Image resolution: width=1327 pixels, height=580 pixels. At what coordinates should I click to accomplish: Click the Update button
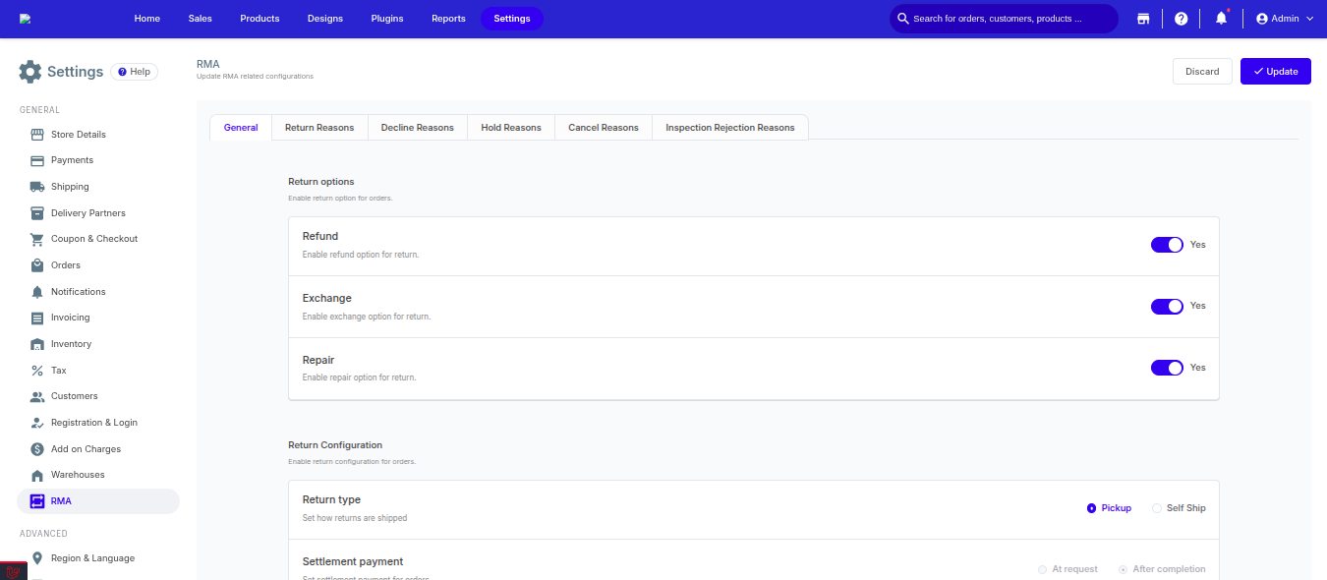pos(1276,72)
